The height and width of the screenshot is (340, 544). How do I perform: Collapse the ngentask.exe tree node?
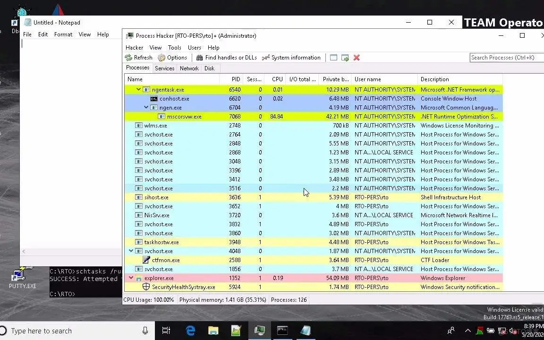(x=138, y=90)
